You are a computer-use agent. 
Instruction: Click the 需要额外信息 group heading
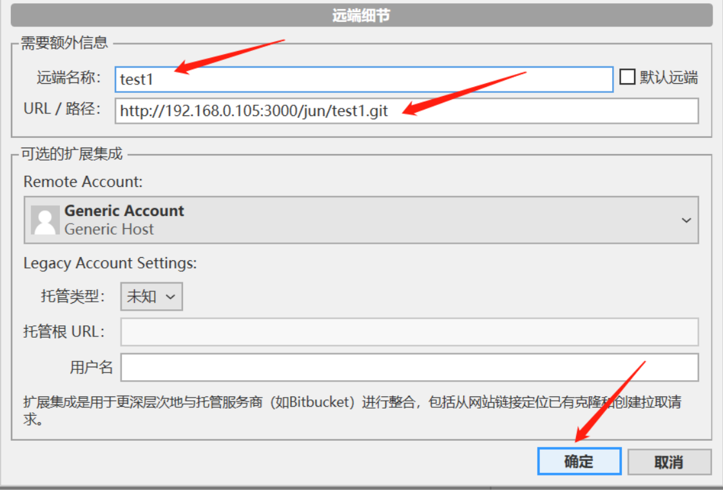pyautogui.click(x=64, y=43)
